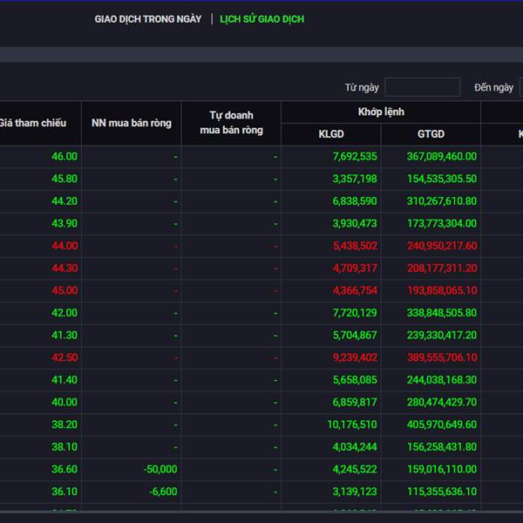Click value cell 193,858,065.10
Viewport: 523px width, 523px height.
coord(442,290)
